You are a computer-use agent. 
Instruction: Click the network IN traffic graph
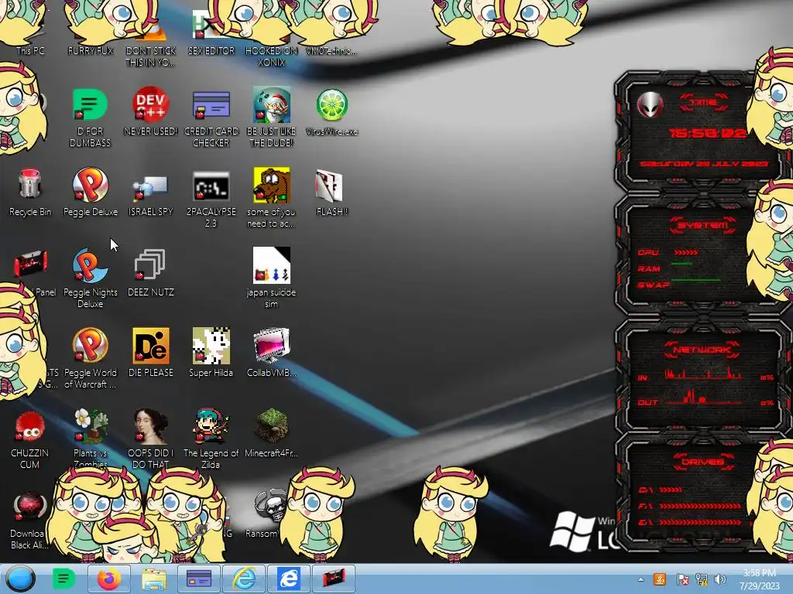pos(703,374)
